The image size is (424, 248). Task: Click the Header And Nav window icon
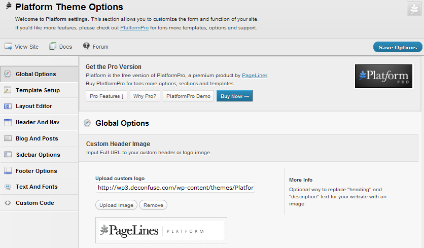[x=8, y=122]
